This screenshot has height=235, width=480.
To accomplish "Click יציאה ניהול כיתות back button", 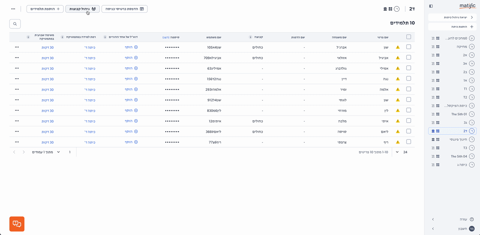I will coord(452,17).
